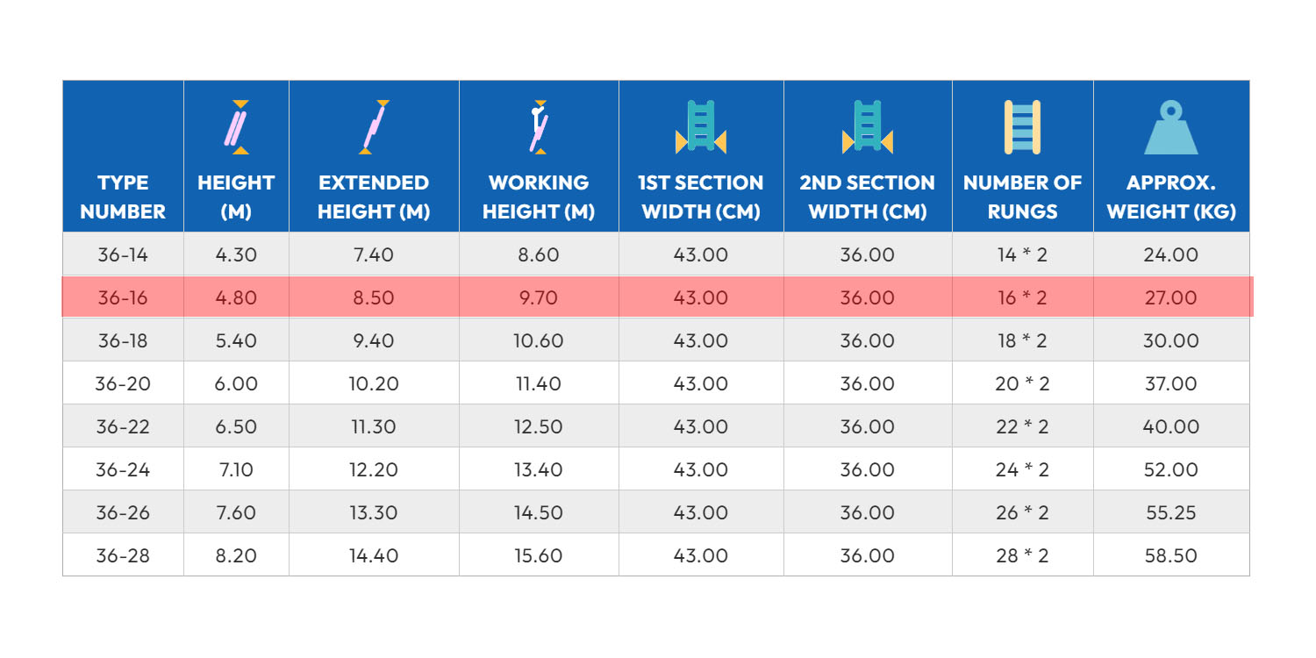The image size is (1316, 658).
Task: Click the highlighted 36-16 type cell
Action: pyautogui.click(x=123, y=298)
